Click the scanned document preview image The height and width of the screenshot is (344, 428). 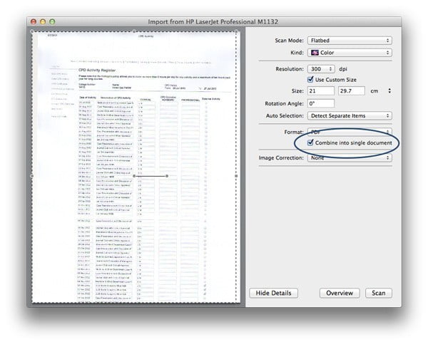point(135,166)
